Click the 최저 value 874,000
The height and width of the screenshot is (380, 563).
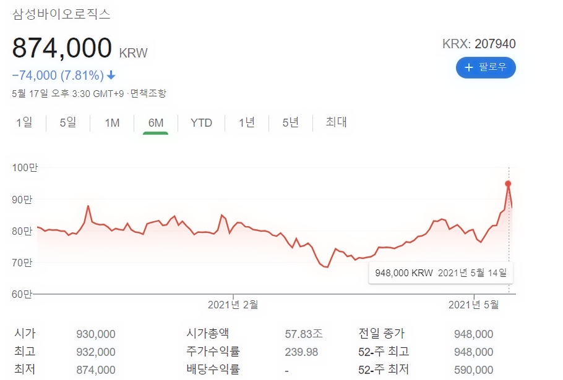pyautogui.click(x=96, y=370)
